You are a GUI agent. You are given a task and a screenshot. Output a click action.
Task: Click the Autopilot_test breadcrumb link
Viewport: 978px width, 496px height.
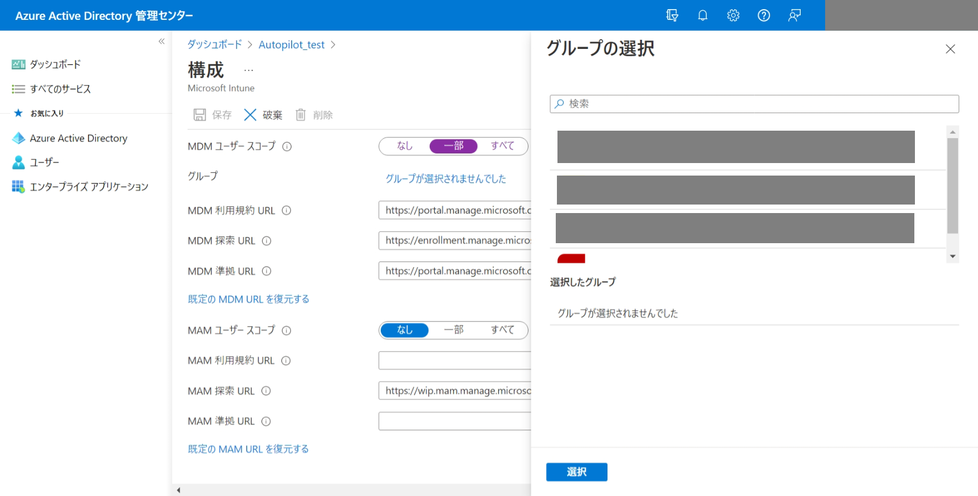(292, 44)
